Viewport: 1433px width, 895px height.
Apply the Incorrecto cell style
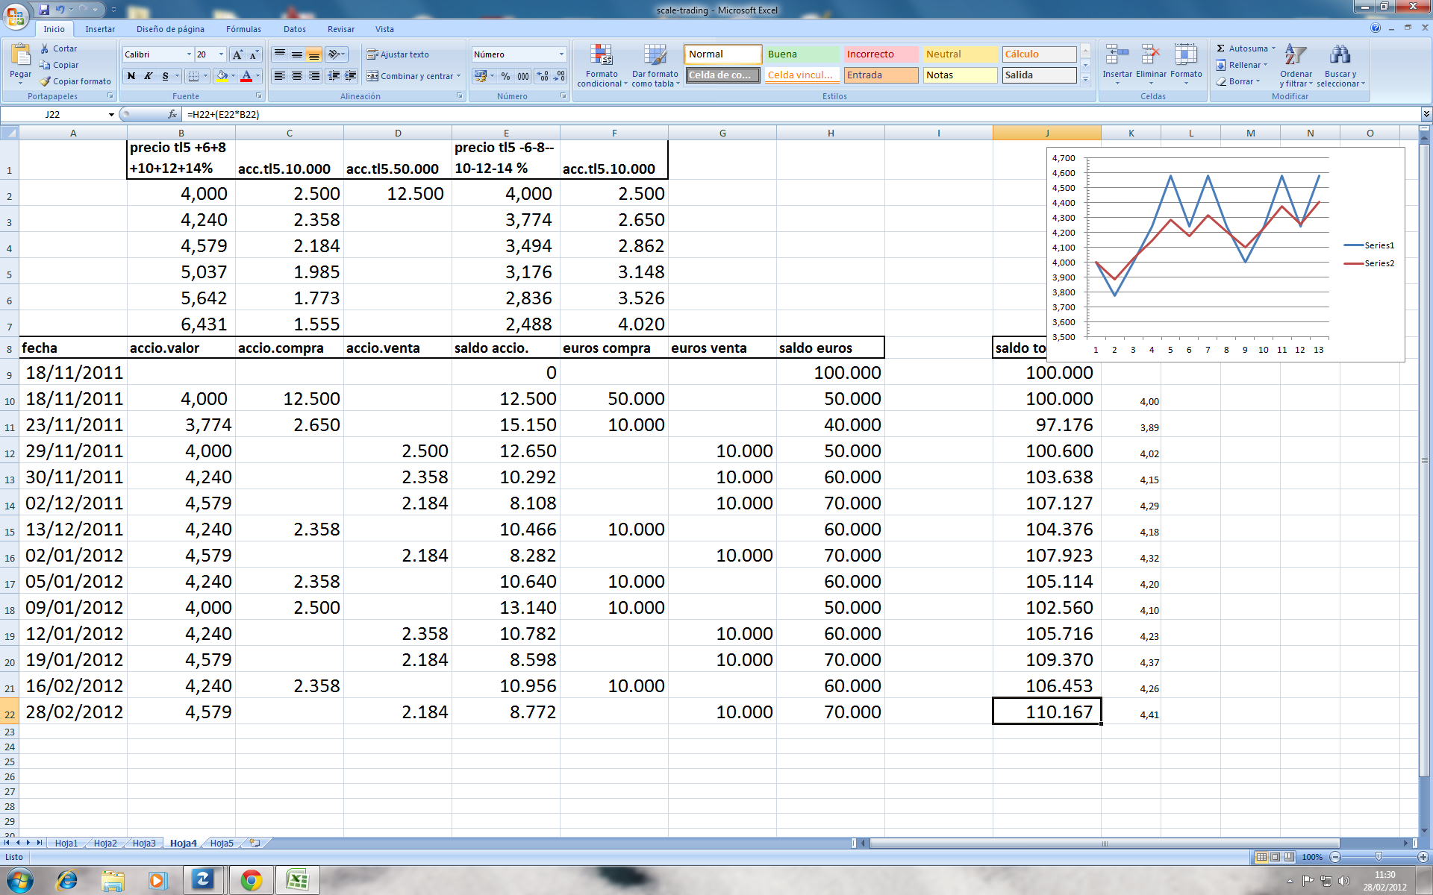tap(881, 54)
